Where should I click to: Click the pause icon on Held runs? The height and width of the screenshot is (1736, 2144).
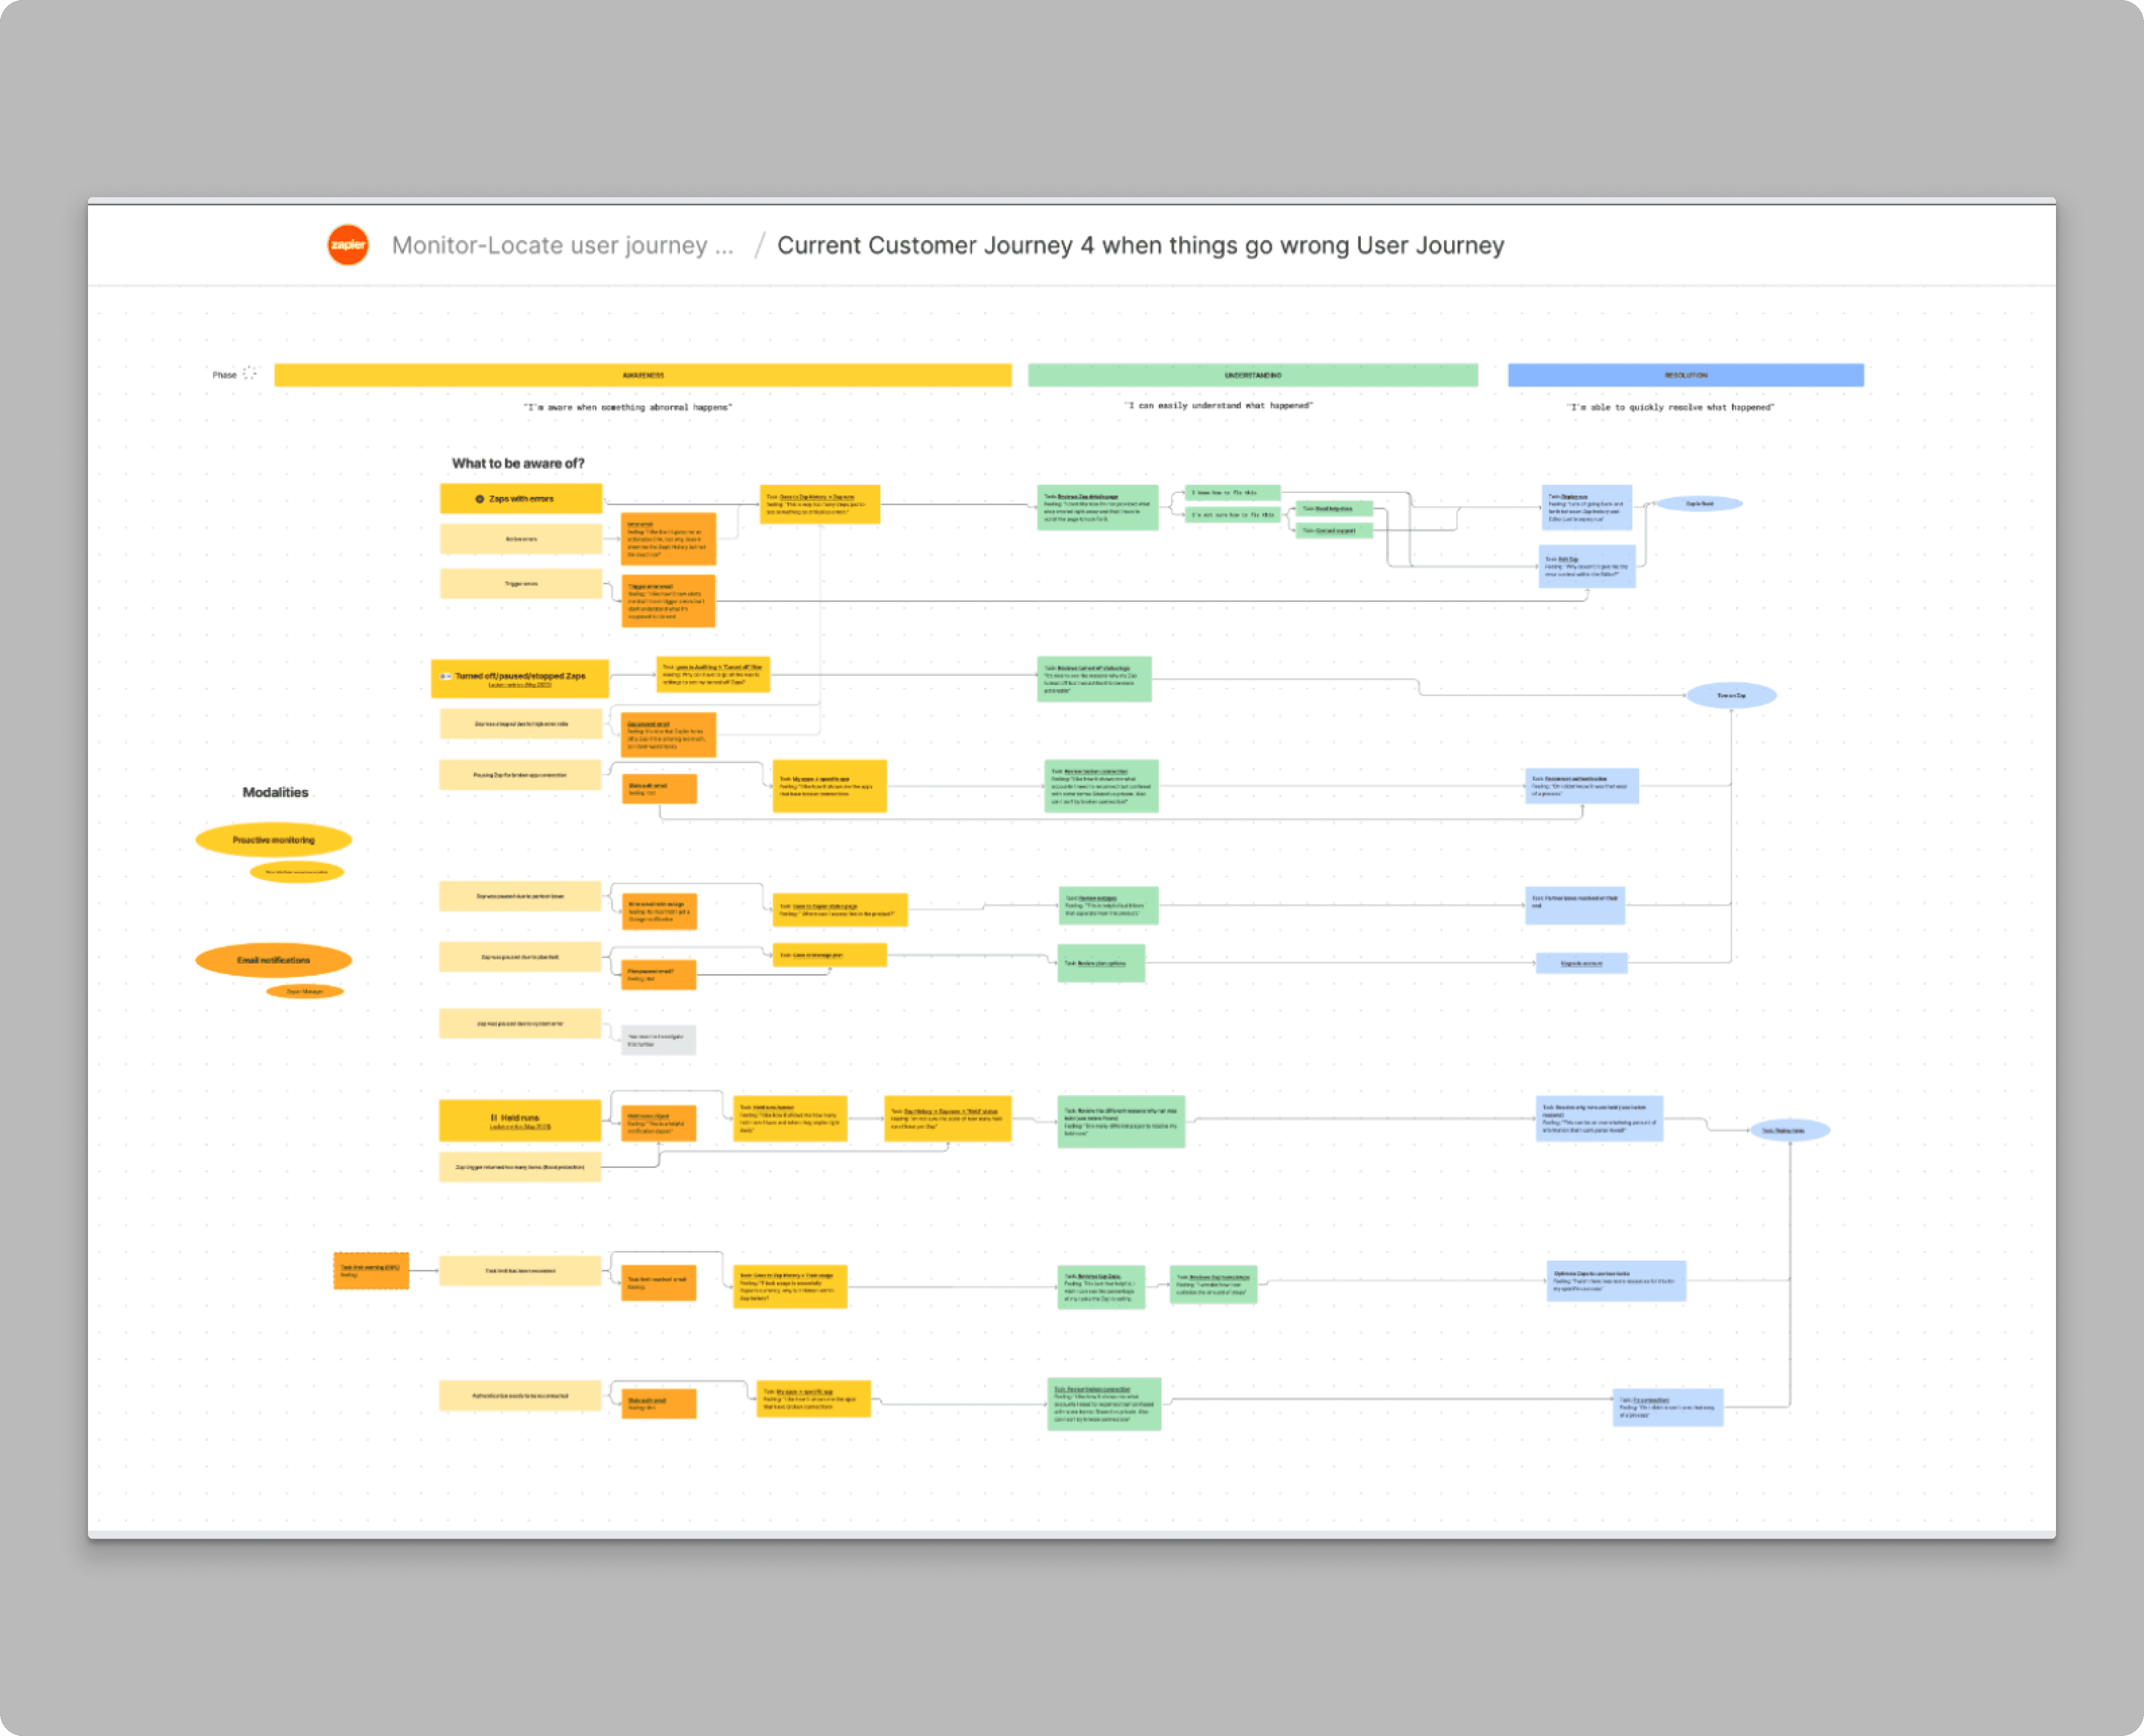493,1117
